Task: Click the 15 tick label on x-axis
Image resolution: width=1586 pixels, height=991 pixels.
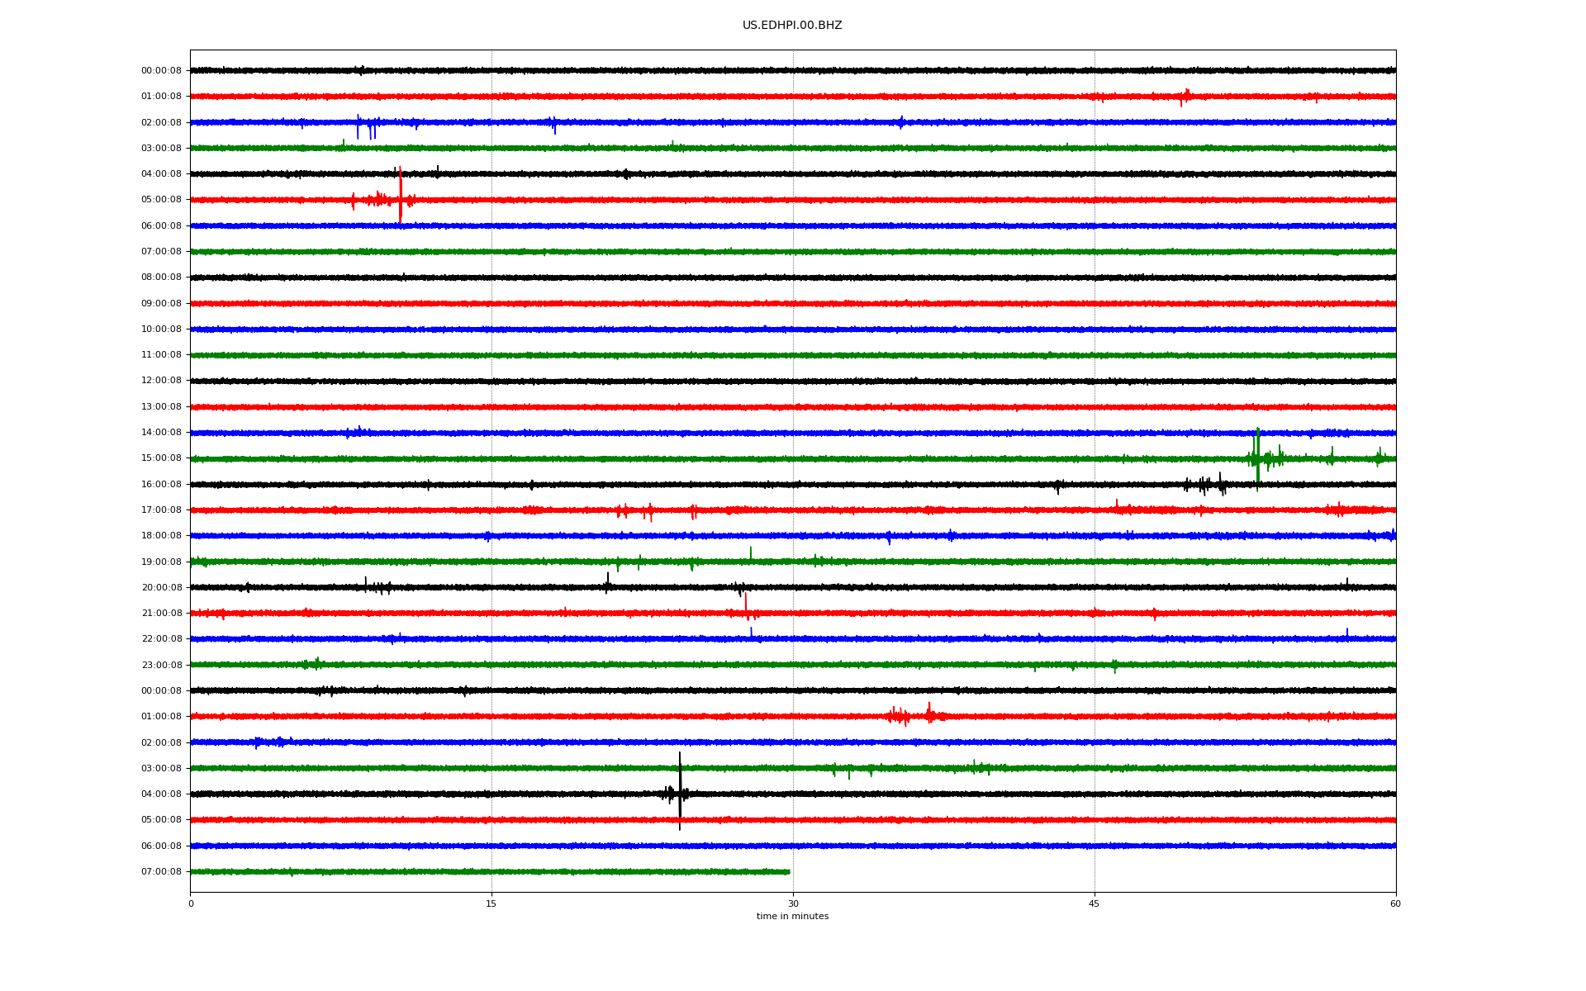Action: pyautogui.click(x=491, y=903)
